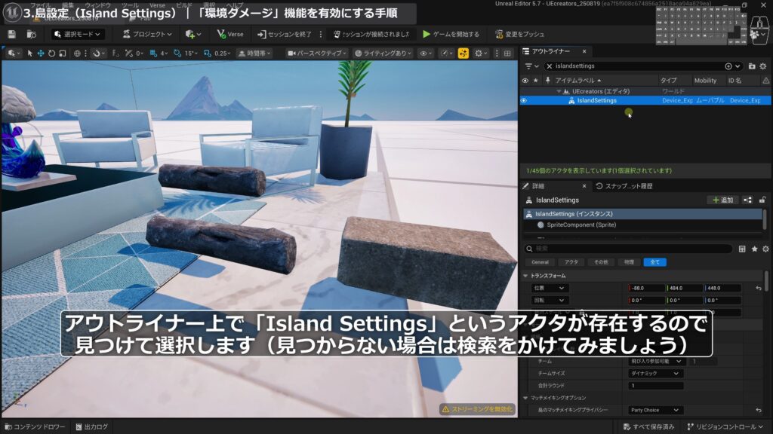
Task: Open the Time of Day (時間帯) dropdown
Action: [x=254, y=53]
